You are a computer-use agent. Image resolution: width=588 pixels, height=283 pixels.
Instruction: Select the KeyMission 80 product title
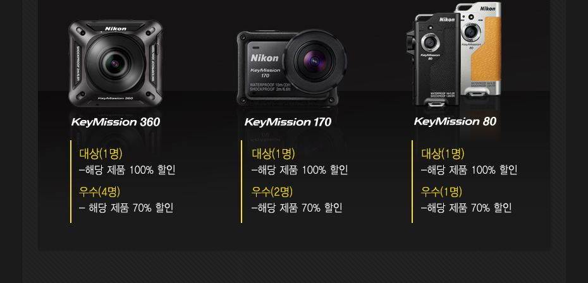(x=455, y=121)
